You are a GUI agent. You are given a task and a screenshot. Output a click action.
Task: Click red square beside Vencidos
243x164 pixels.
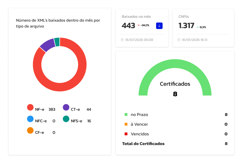click(126, 134)
